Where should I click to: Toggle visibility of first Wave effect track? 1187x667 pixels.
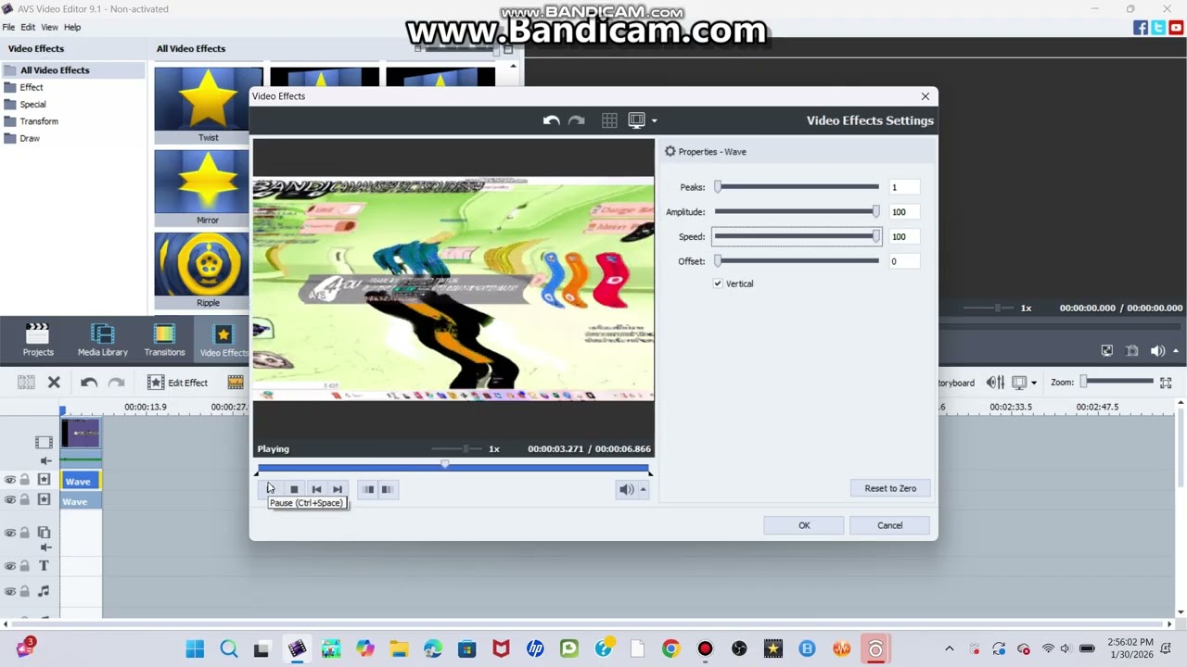point(10,480)
